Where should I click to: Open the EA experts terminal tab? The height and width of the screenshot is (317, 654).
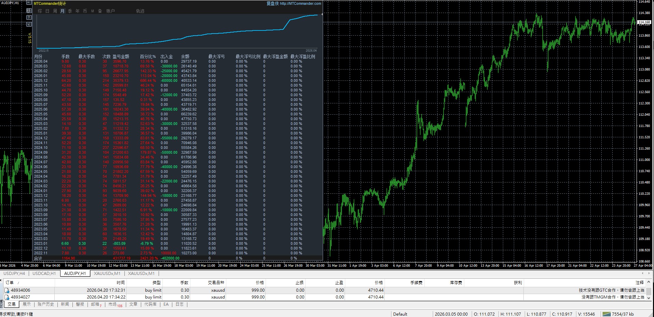pos(166,304)
